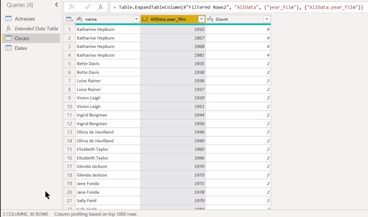Click the 1.2 data type icon of AllData.year_film

(x=145, y=19)
